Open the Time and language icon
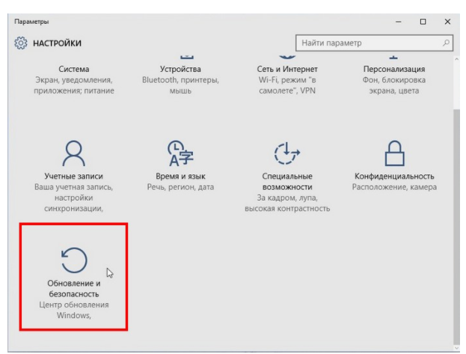Screen dimensions: 466x354 [x=180, y=153]
